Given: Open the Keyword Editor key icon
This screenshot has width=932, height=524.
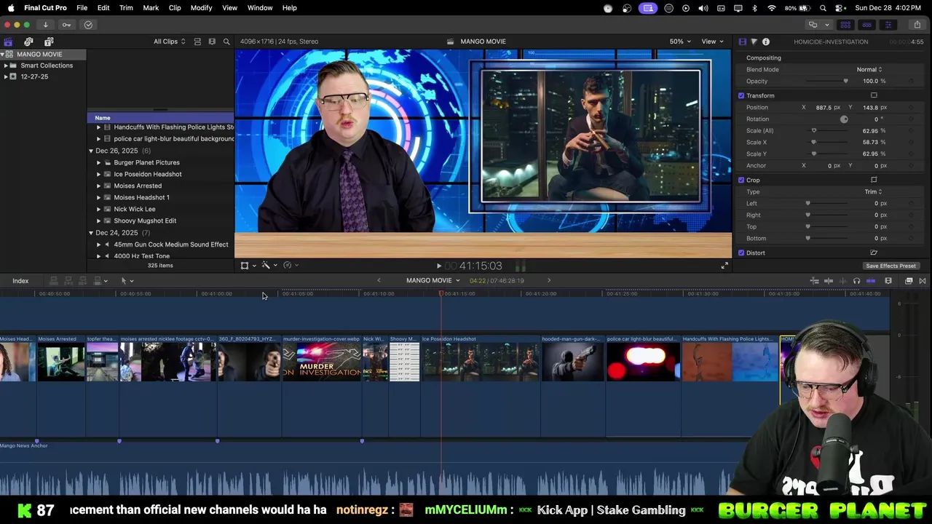Looking at the screenshot, I should pos(66,25).
